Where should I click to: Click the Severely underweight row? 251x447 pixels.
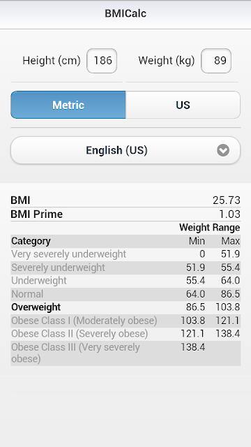pos(125,268)
